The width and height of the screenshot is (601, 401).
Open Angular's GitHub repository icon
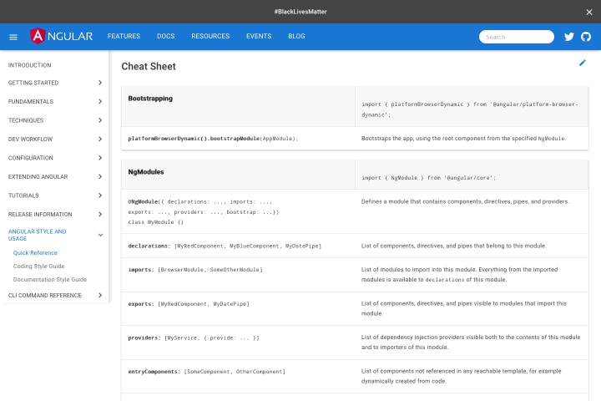coord(586,37)
